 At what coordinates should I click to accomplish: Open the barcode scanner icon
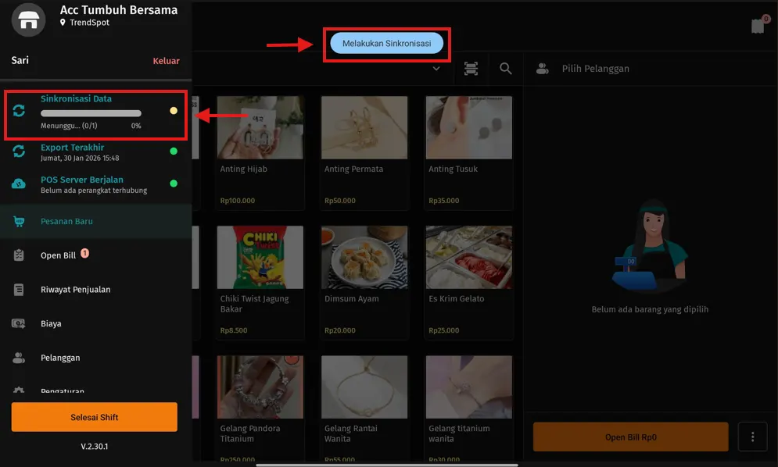(x=471, y=69)
